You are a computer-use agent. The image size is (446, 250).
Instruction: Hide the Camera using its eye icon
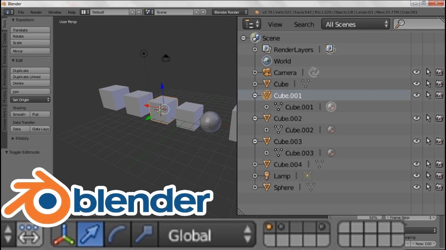point(416,72)
